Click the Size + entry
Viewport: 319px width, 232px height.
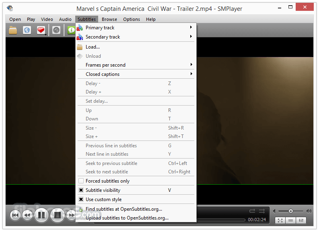(136, 136)
